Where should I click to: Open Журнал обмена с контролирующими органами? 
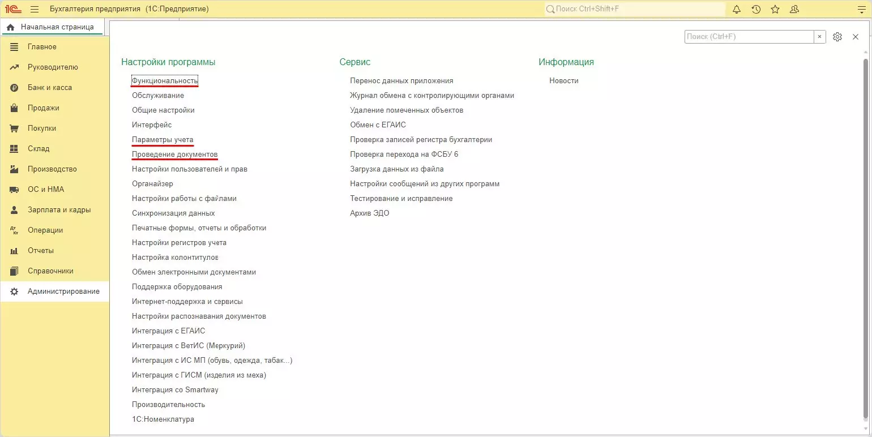[x=432, y=96]
